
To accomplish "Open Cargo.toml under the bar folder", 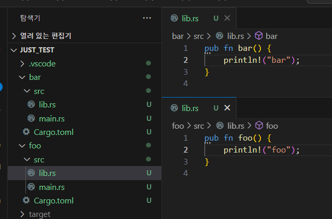I will [53, 132].
